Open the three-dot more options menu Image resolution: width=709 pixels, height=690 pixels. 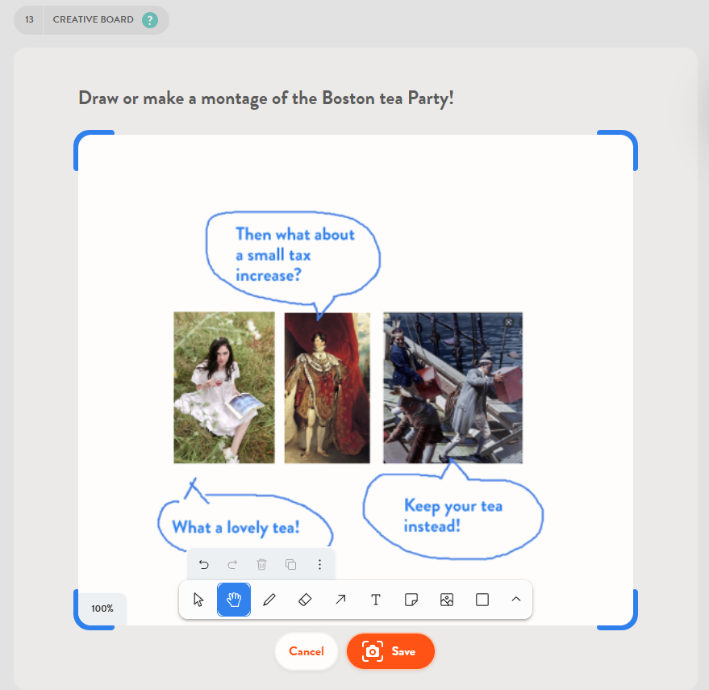(319, 564)
